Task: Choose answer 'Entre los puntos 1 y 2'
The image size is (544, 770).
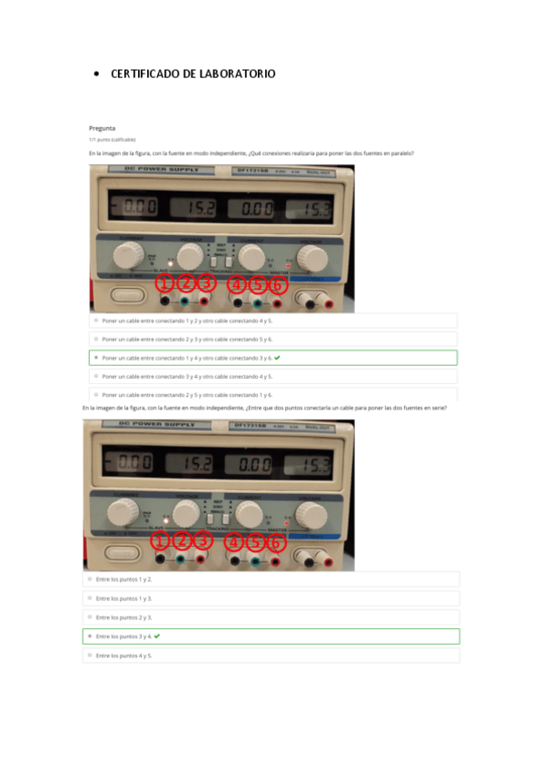Action: pos(271,579)
